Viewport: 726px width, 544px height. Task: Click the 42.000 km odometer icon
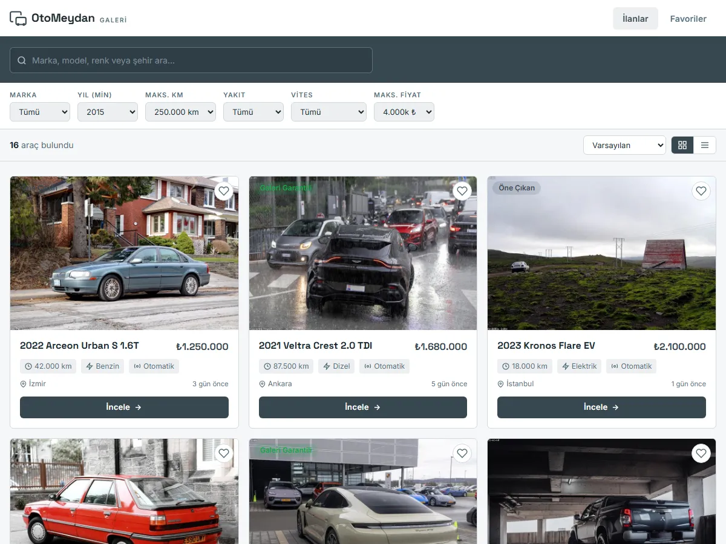(x=28, y=366)
